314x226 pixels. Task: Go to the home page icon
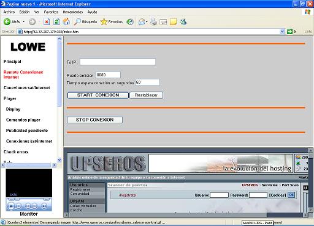pyautogui.click(x=66, y=21)
